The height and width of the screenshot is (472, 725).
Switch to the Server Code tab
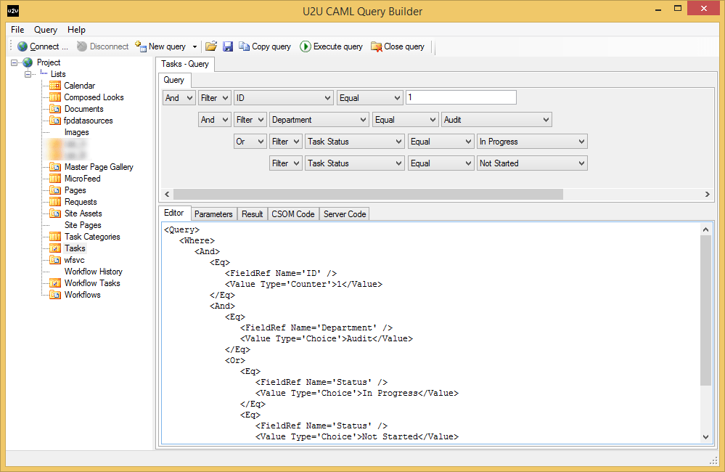tap(345, 213)
